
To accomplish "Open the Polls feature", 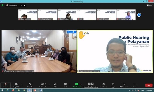I will [x=55, y=85].
